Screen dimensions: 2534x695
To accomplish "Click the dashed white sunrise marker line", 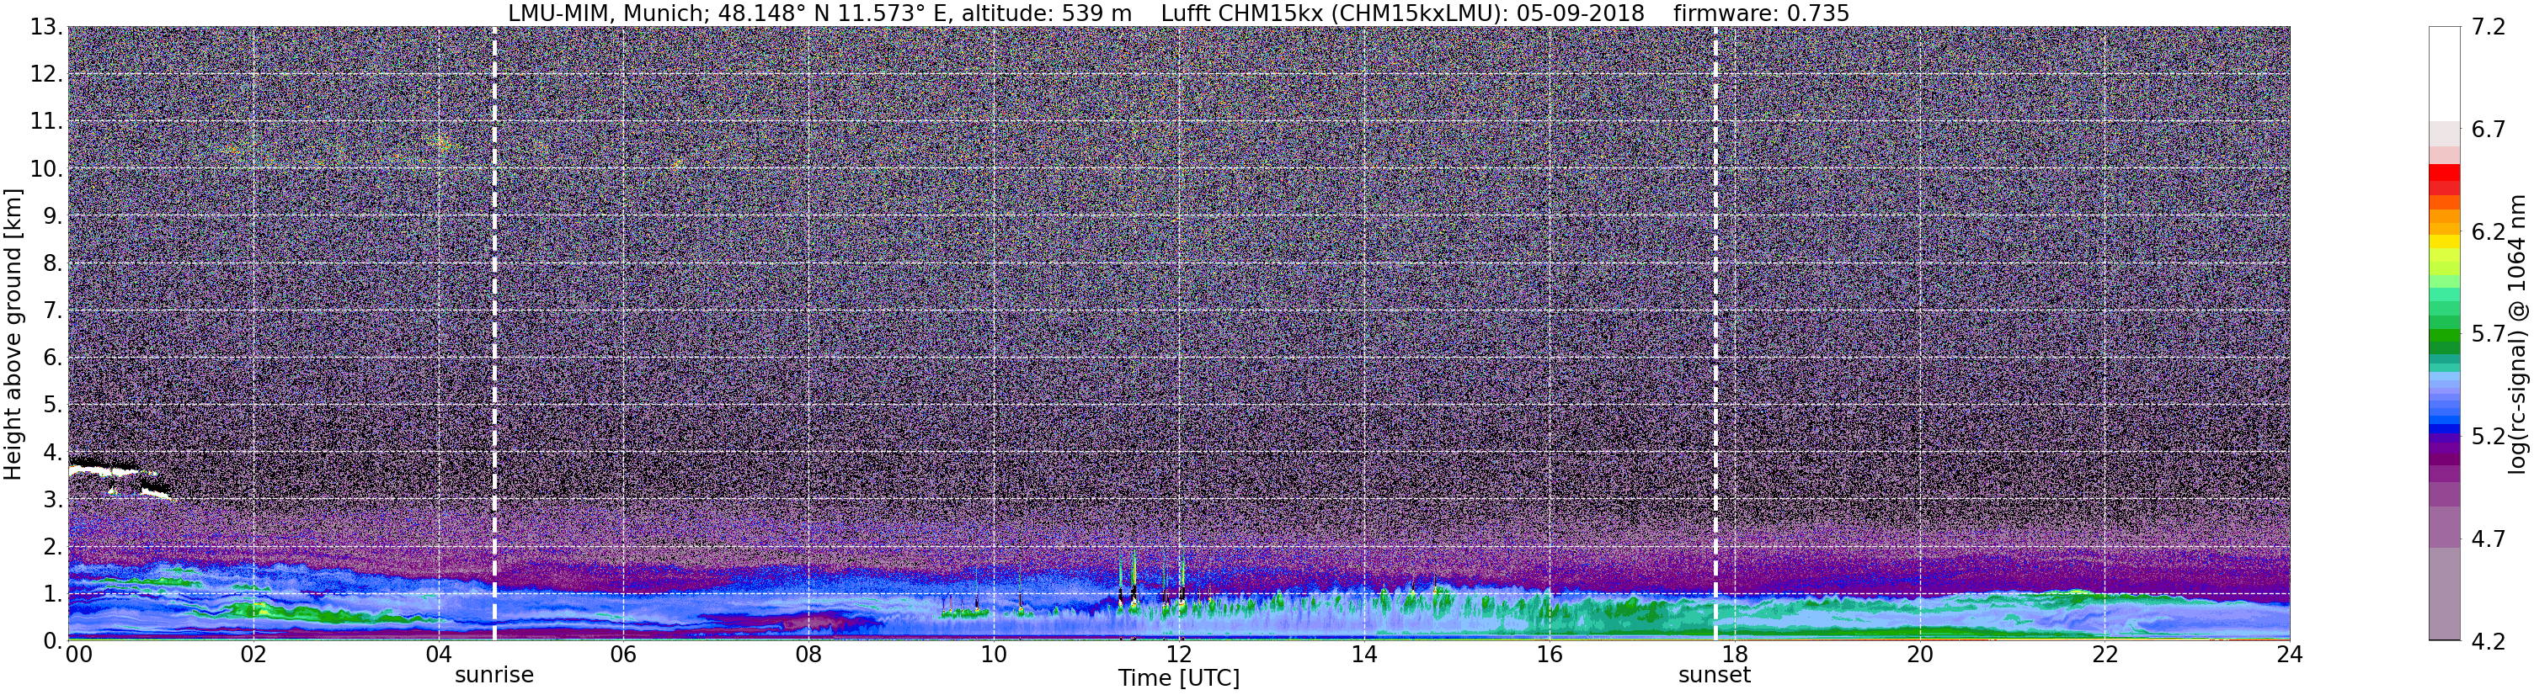I will click(493, 334).
